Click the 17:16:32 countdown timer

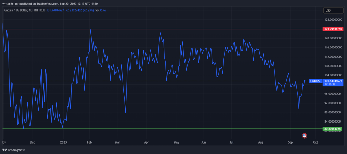point(330,84)
